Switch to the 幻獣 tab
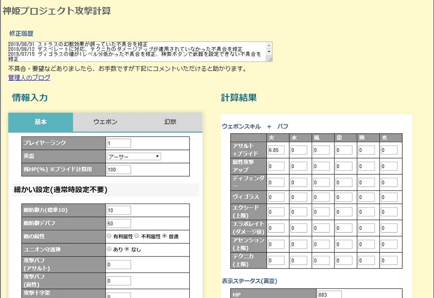Viewport: 434px width, 298px height. tap(170, 122)
